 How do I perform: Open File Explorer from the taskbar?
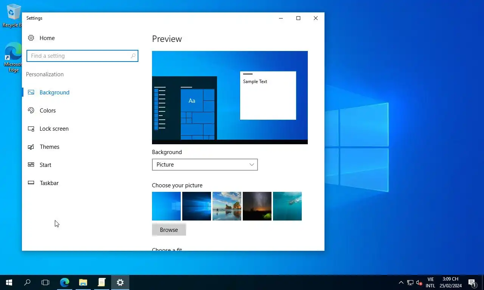point(83,282)
